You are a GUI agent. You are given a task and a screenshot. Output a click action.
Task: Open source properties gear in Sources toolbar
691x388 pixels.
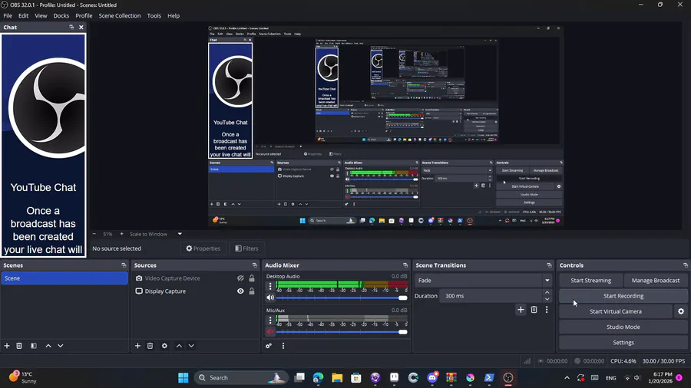[164, 346]
